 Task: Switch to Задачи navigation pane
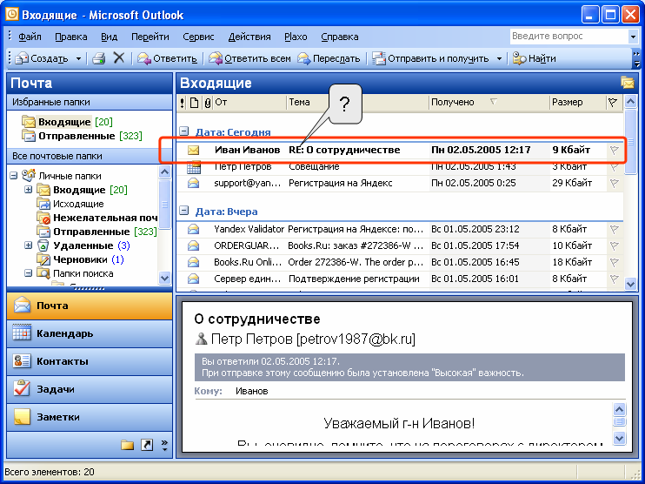[90, 389]
